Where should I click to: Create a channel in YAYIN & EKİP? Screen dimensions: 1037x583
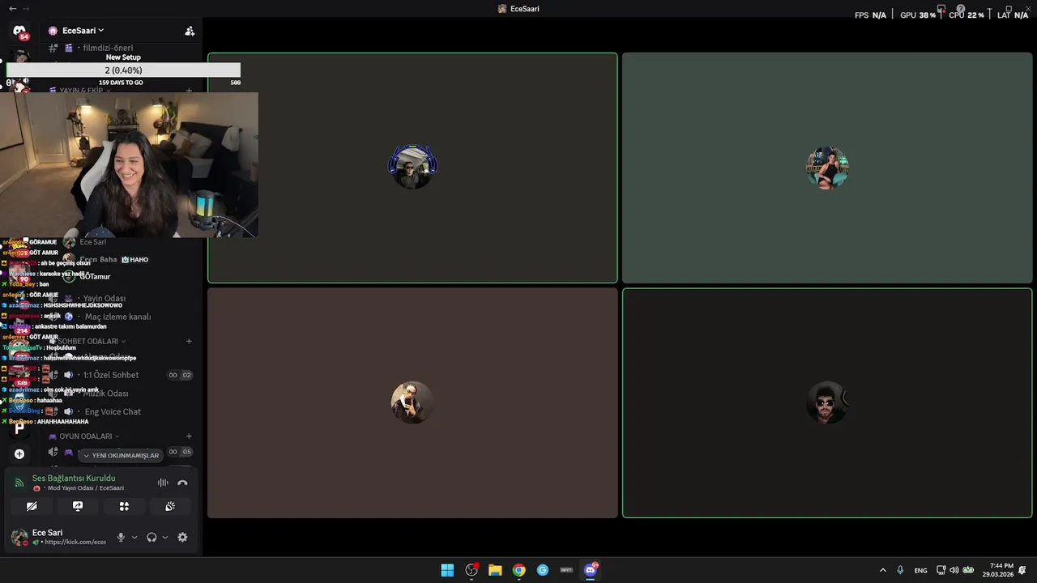189,91
